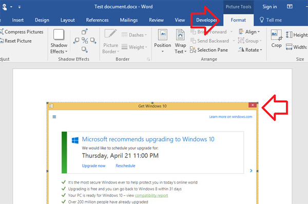Screen dimensions: 308x204
Task: Open the Group dropdown
Action: coord(250,41)
